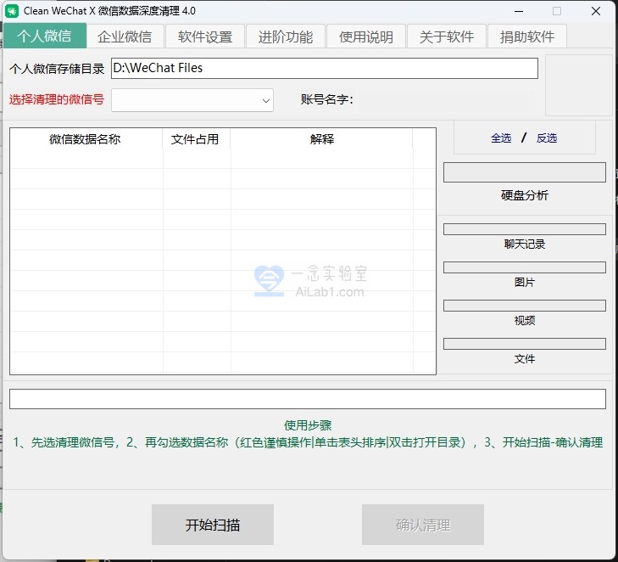Viewport: 618px width, 562px height.
Task: Click the 开始扫描 button
Action: point(213,525)
